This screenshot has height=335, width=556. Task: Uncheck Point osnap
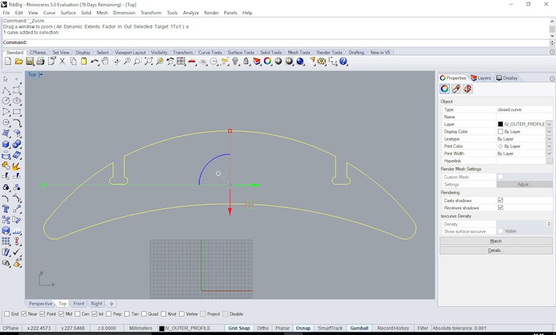click(43, 314)
